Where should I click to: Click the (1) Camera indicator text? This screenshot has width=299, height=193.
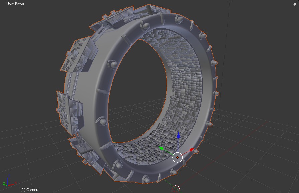30,189
